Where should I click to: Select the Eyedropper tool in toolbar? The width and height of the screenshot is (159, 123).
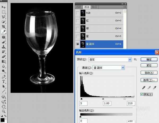click(4, 32)
